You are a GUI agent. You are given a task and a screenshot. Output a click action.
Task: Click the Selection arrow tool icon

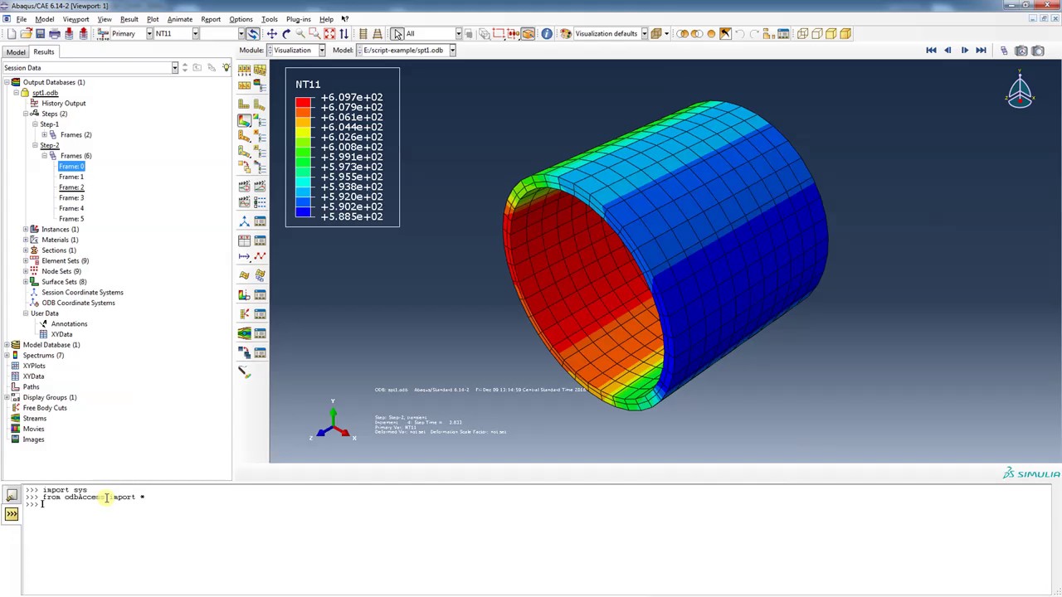click(x=397, y=33)
